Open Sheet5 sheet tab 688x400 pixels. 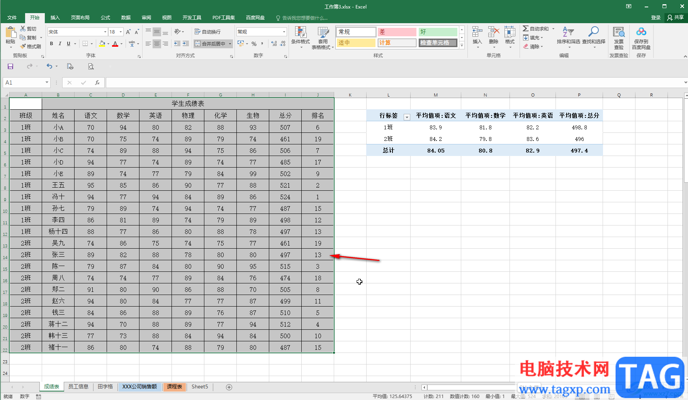(200, 386)
